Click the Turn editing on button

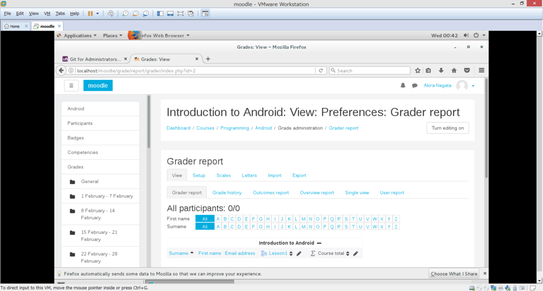(x=448, y=128)
